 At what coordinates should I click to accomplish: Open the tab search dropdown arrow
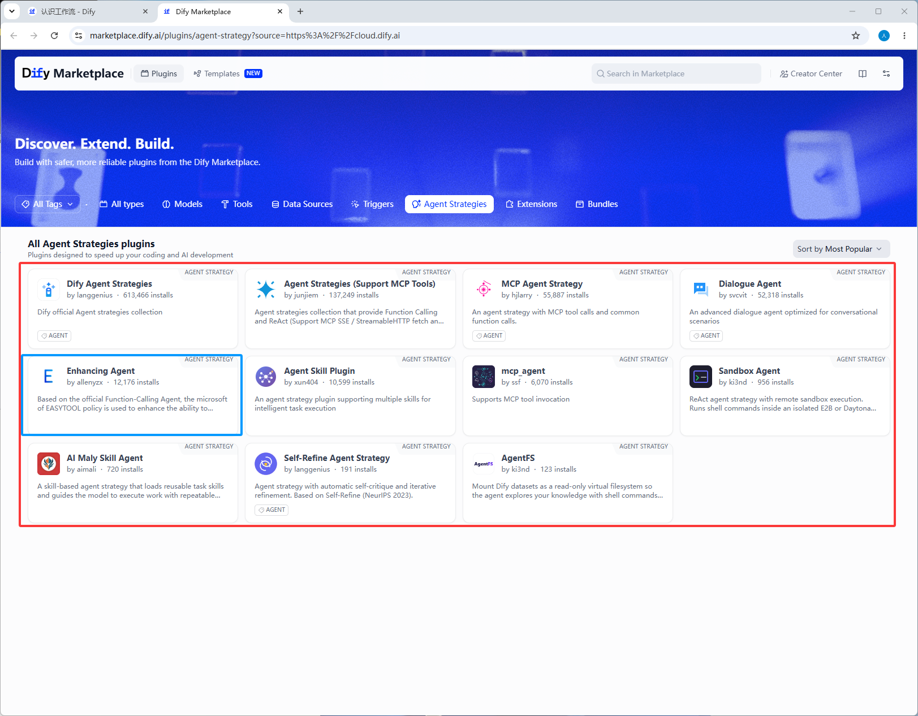pyautogui.click(x=12, y=11)
